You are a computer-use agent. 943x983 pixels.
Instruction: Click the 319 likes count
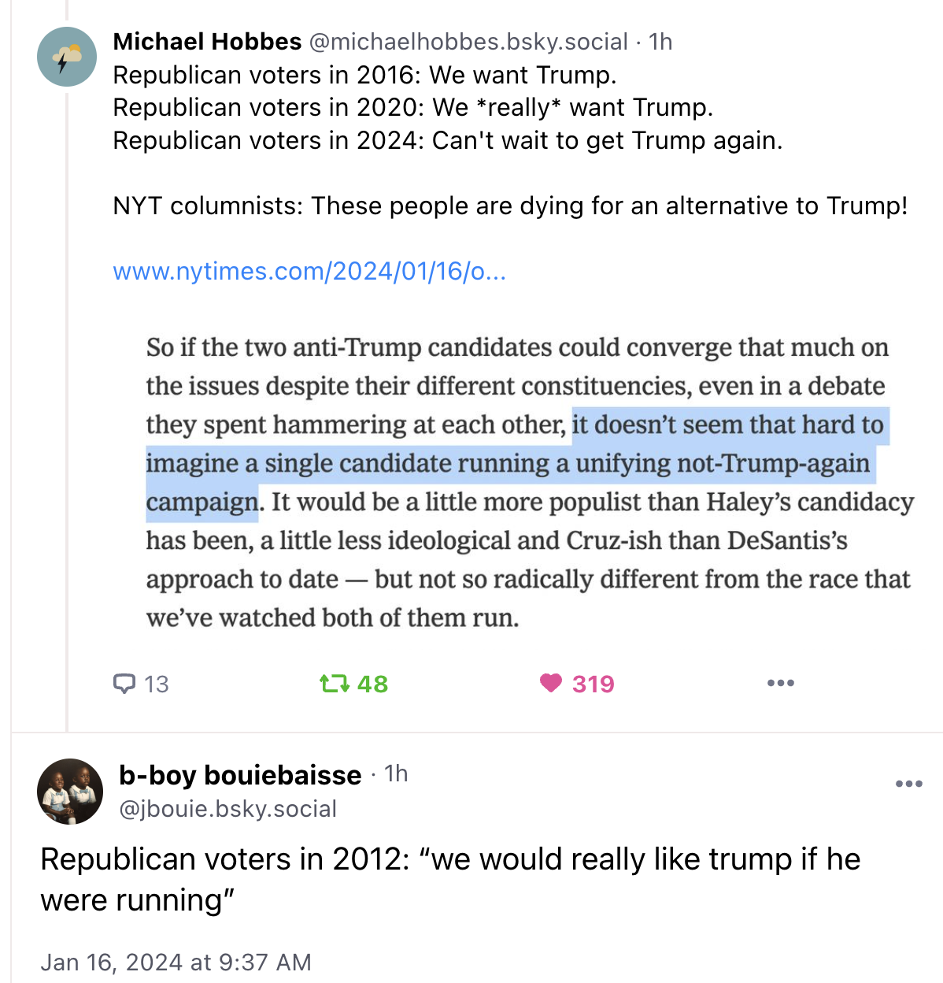(594, 684)
